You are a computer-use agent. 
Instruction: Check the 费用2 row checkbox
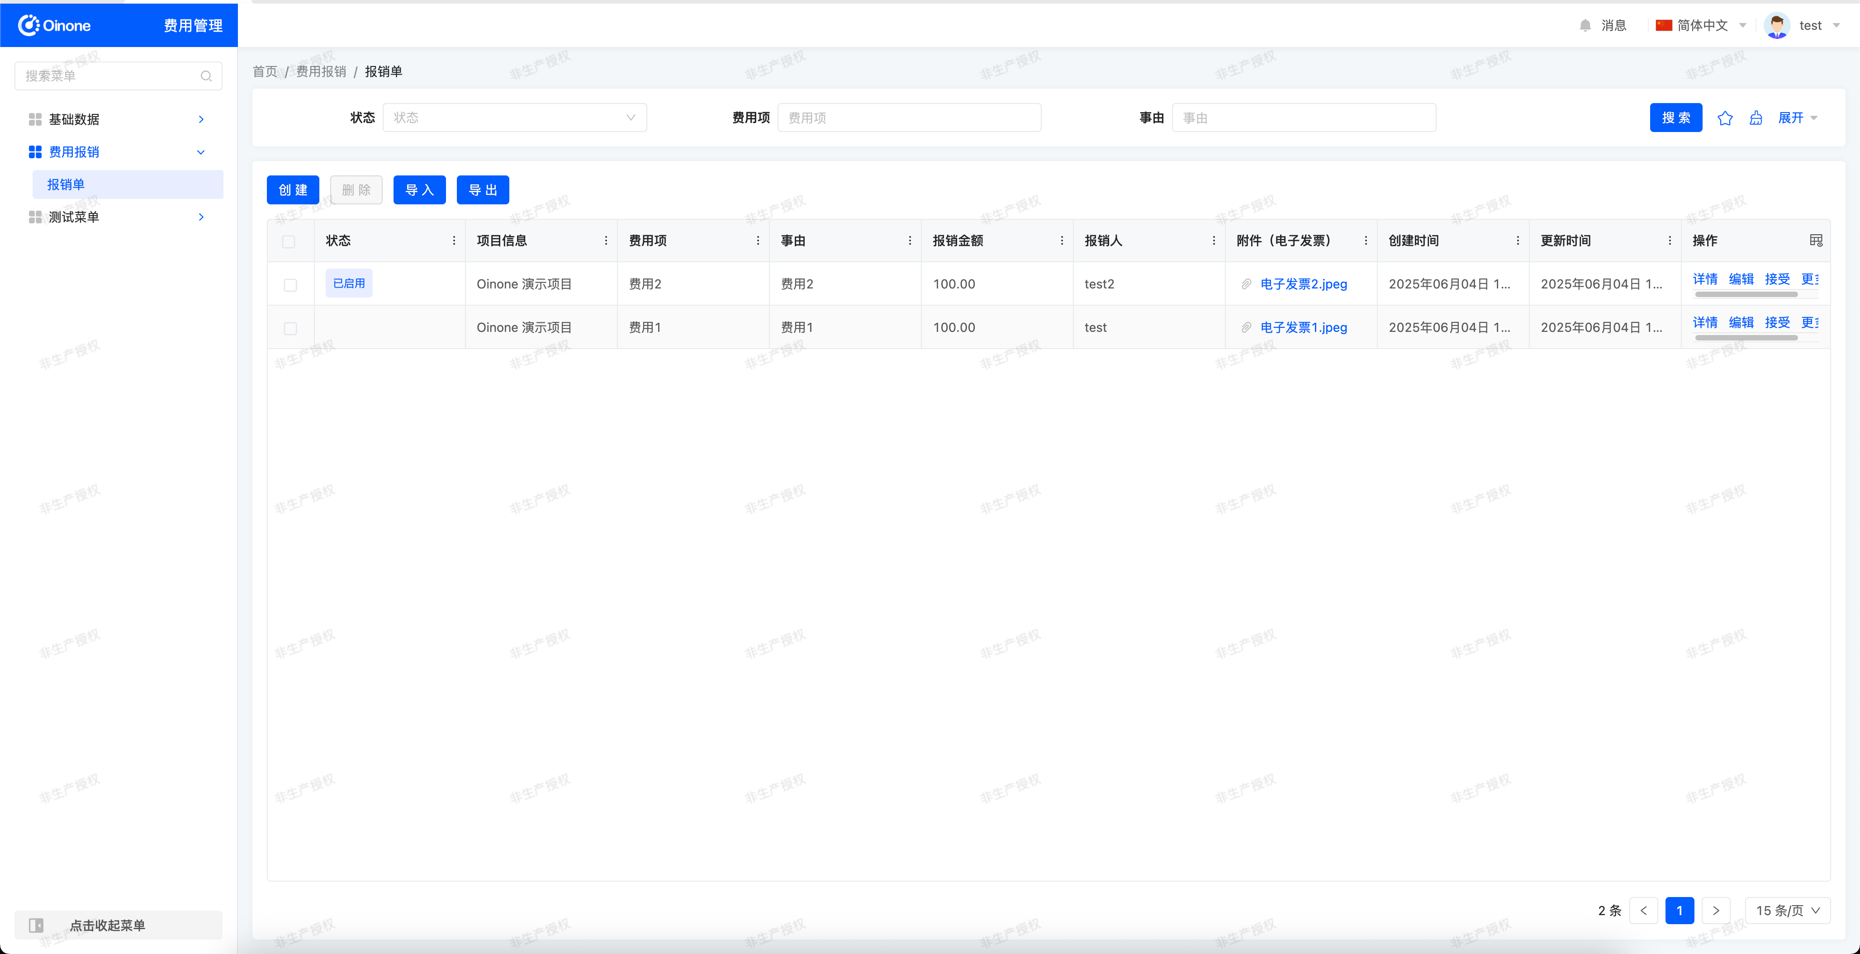coord(290,285)
